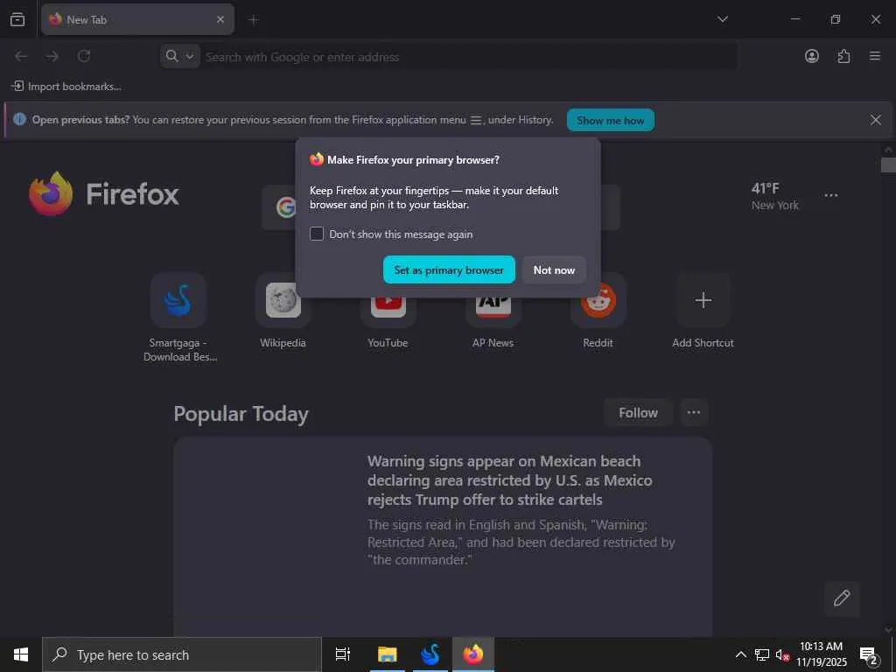Open Task View on the taskbar
Viewport: 896px width, 672px height.
click(343, 654)
